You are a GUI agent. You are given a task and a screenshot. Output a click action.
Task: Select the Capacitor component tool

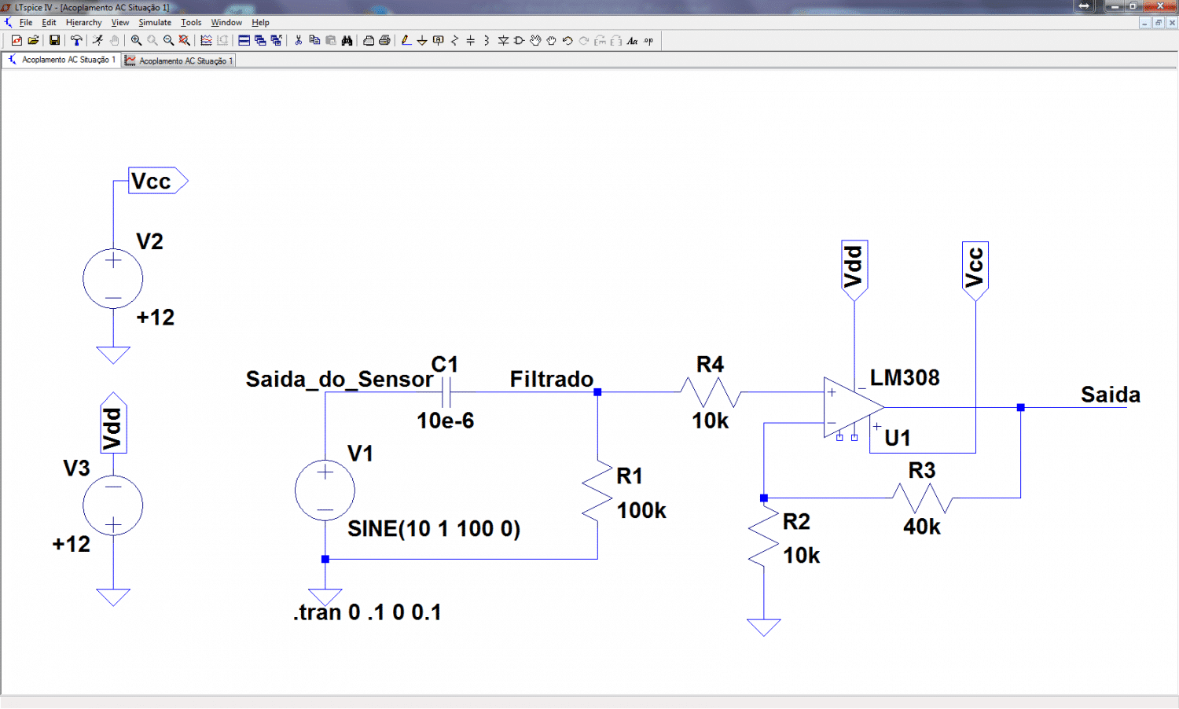(470, 40)
